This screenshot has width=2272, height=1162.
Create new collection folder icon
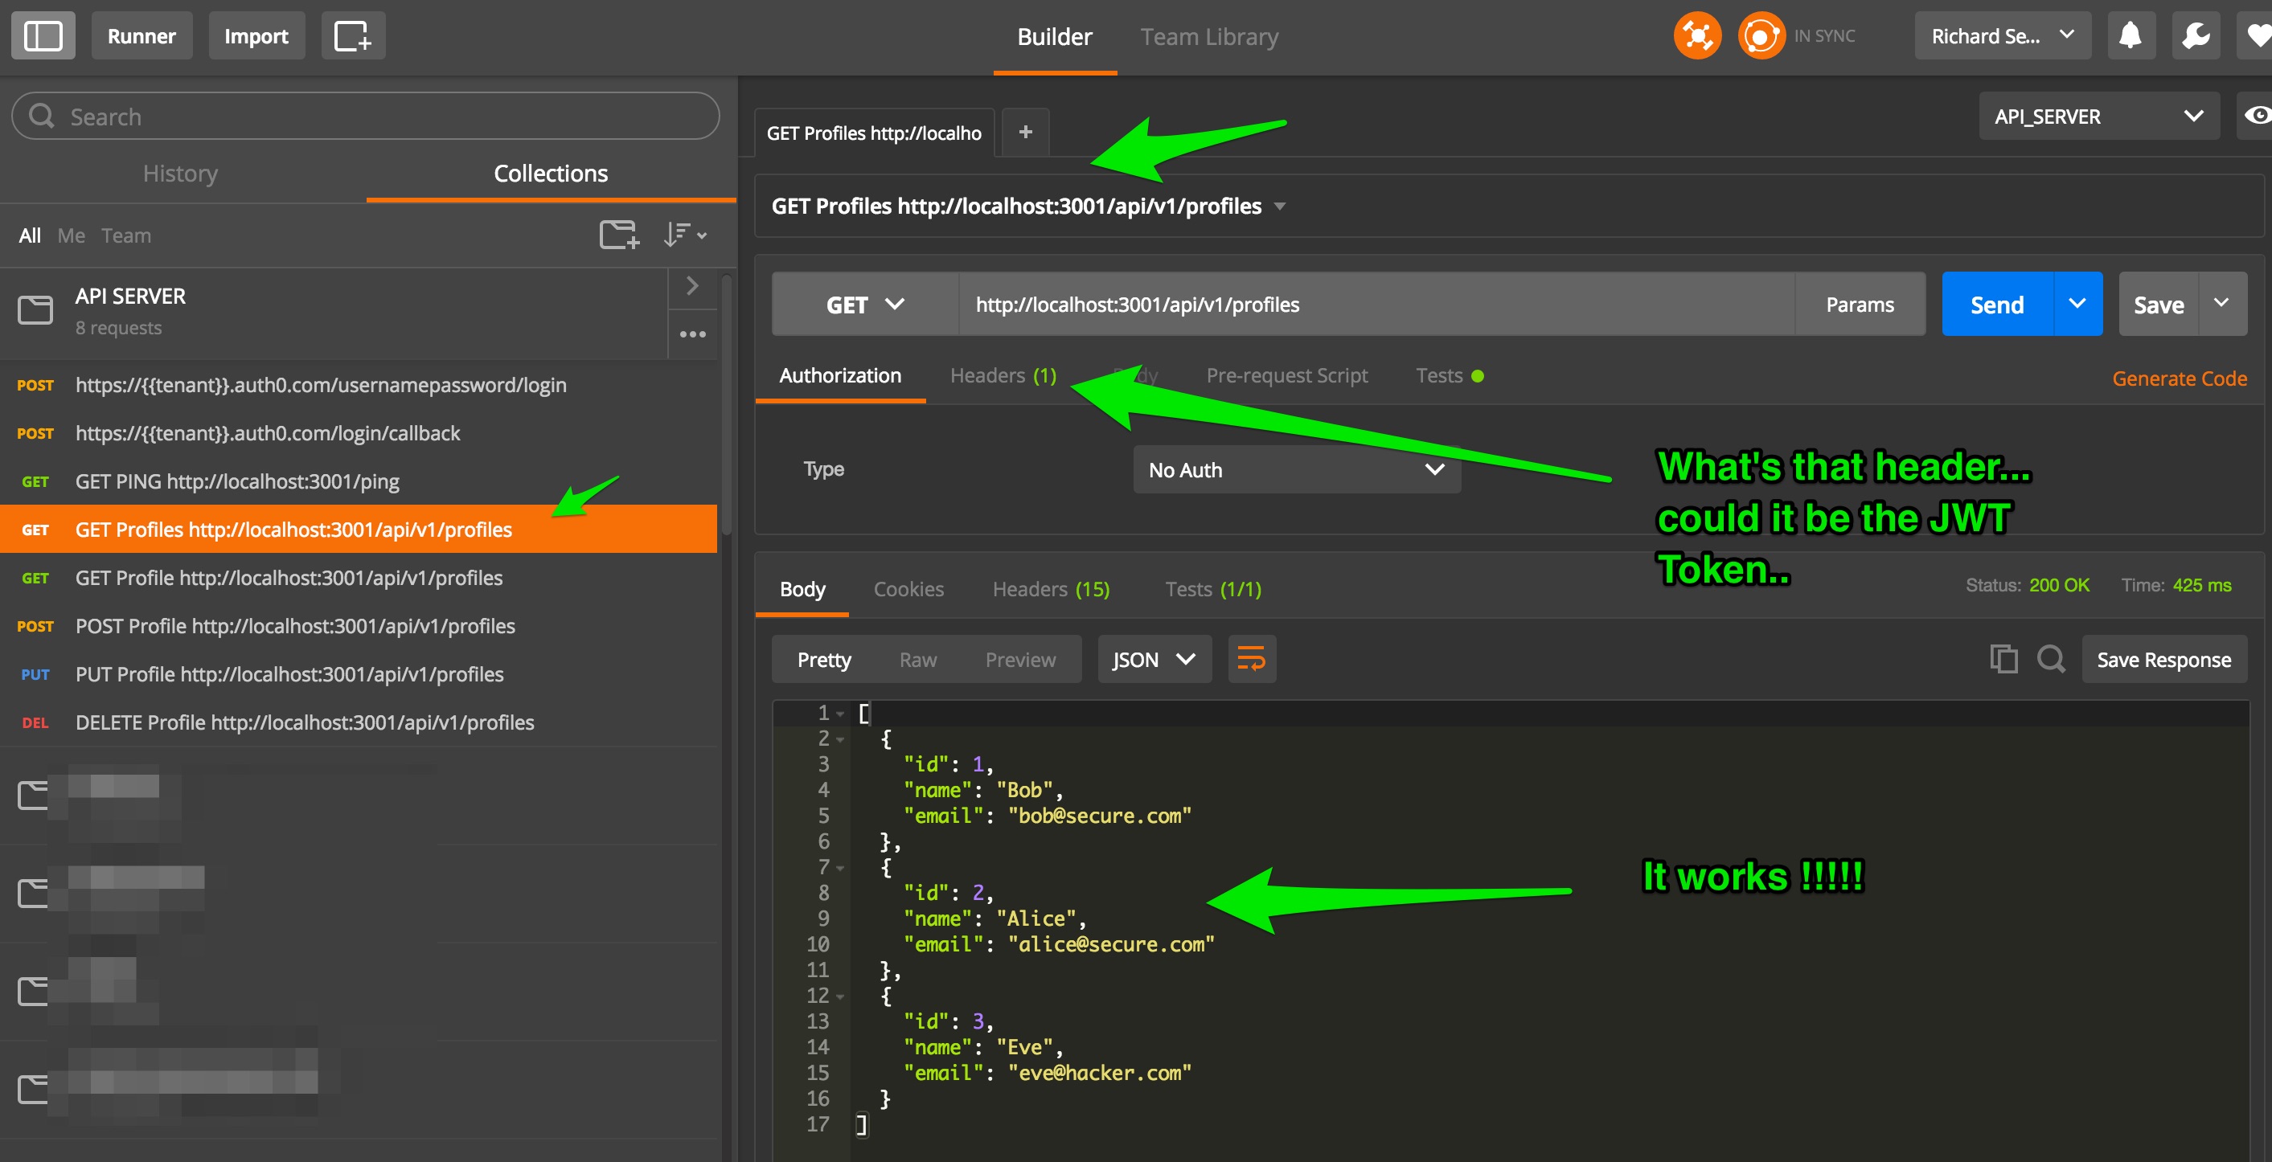point(618,235)
